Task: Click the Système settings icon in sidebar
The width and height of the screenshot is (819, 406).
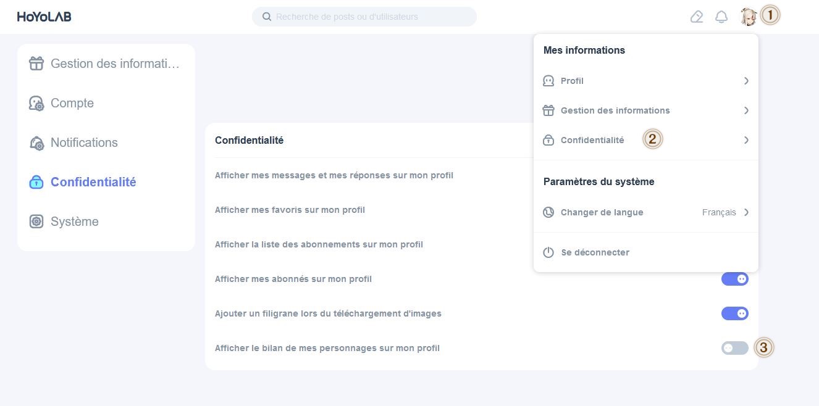Action: coord(36,222)
